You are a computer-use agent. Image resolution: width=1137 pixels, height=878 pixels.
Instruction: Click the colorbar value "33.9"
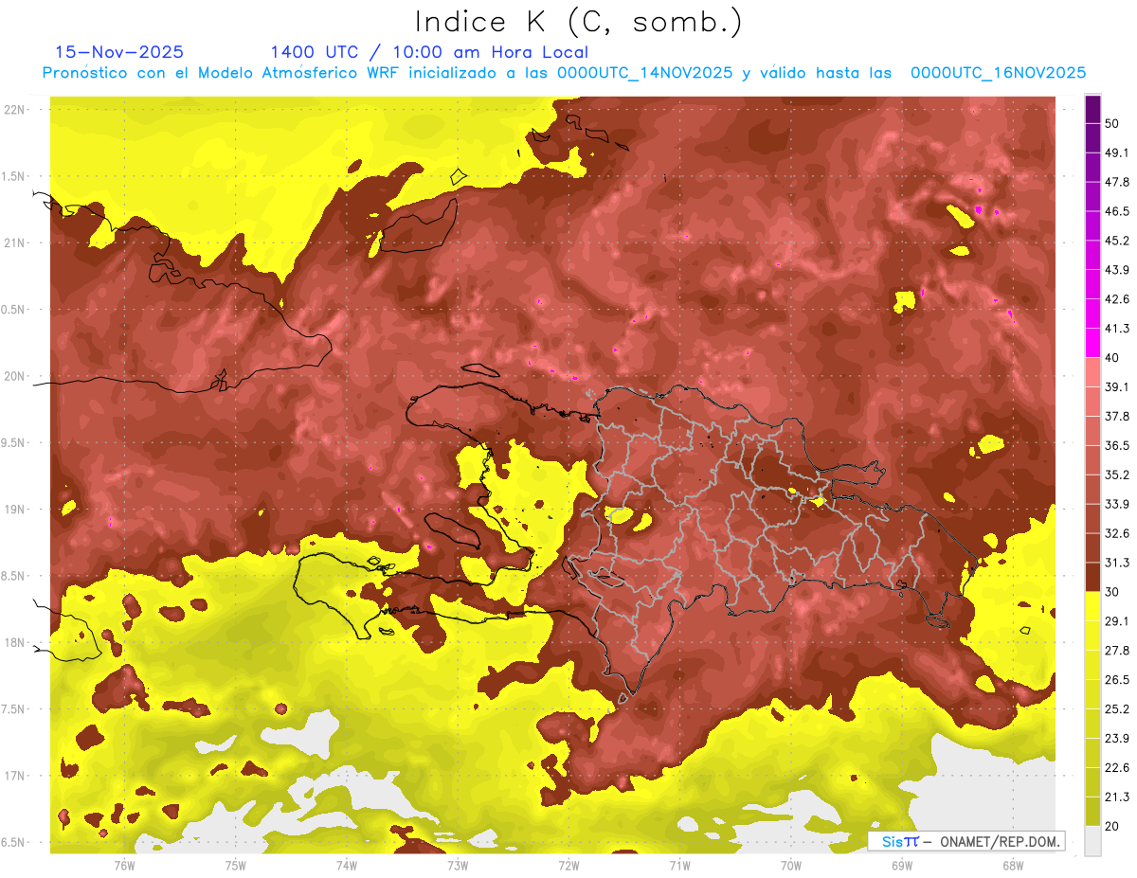(1117, 504)
